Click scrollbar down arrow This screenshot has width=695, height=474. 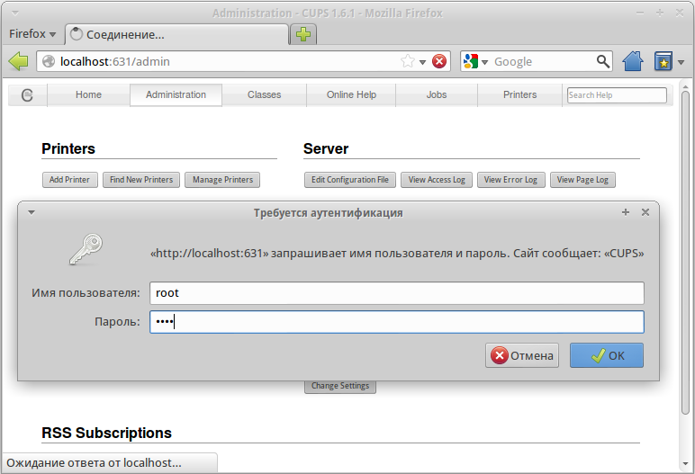point(685,465)
